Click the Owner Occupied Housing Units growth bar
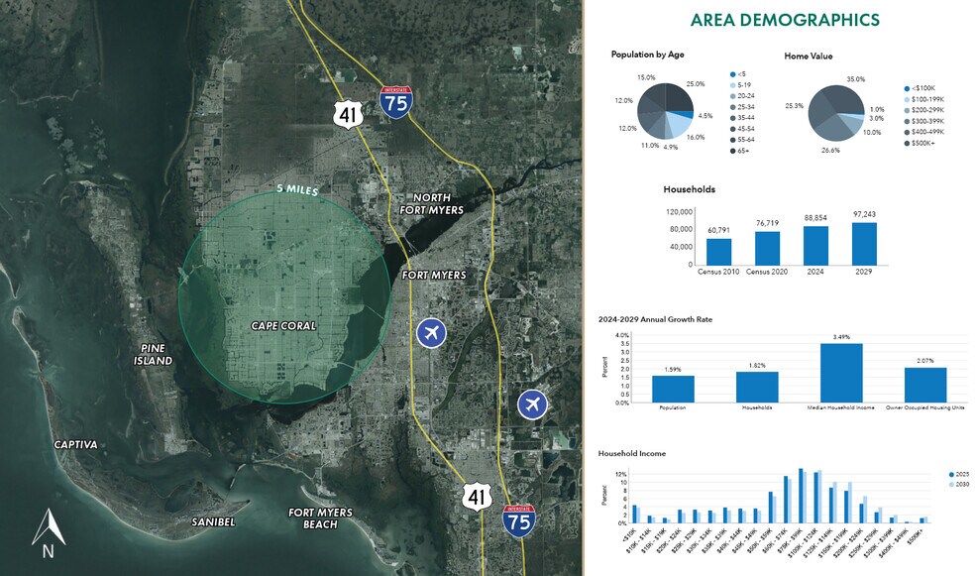 (925, 385)
